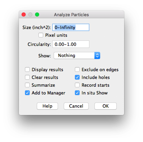This screenshot has height=142, width=143.
Task: Check the Record starts option
Action: coord(77,85)
